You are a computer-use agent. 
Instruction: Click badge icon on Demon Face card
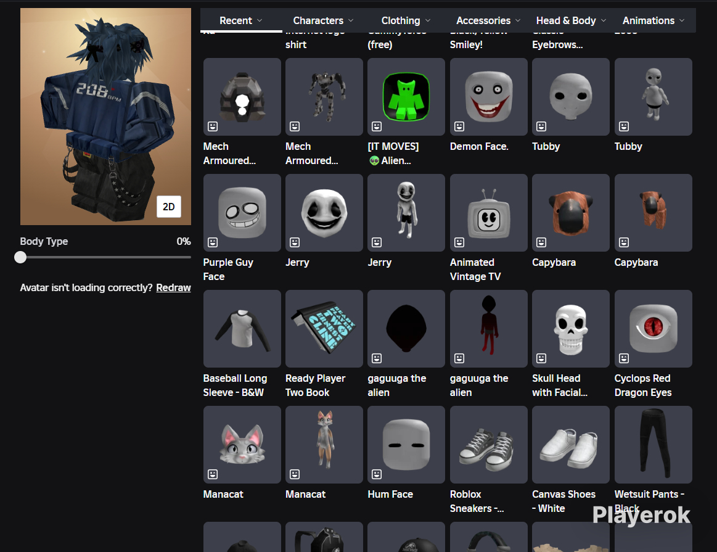pyautogui.click(x=459, y=126)
